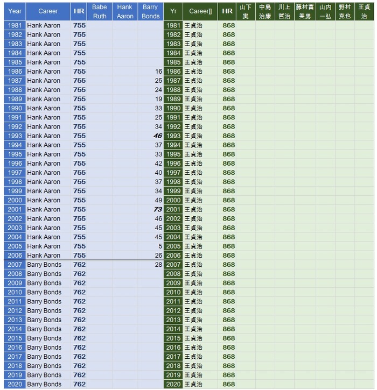Select 王貞治 career cell in 2004 row
Screen dimensions: 377x390
(200, 237)
